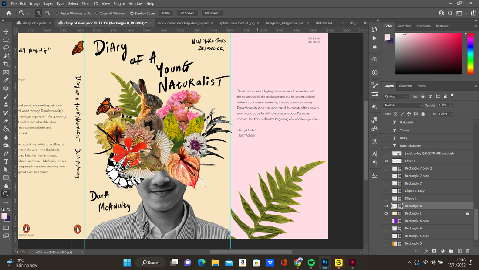Show the Ellipse 1 layer

coord(386,198)
